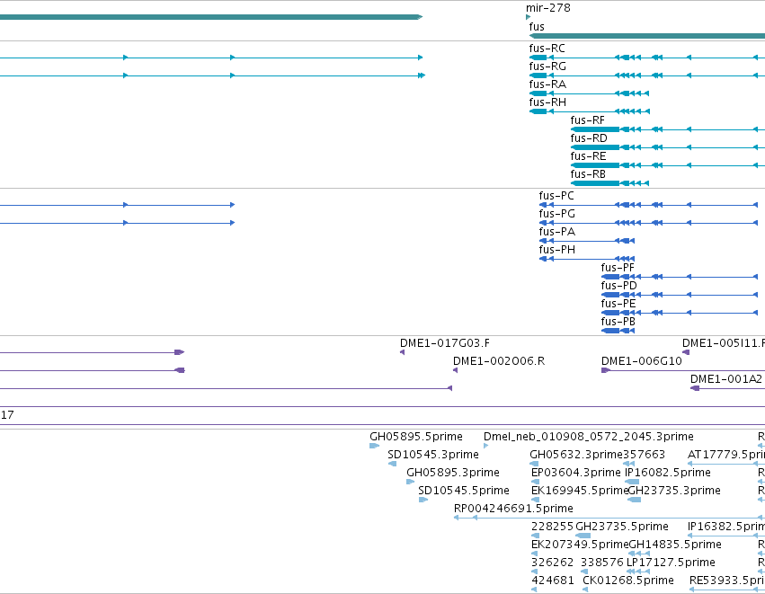Select the fus-PC protein label
The width and height of the screenshot is (765, 594).
click(556, 196)
